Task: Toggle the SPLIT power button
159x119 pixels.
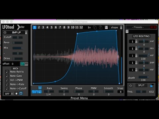Action: 131,85
